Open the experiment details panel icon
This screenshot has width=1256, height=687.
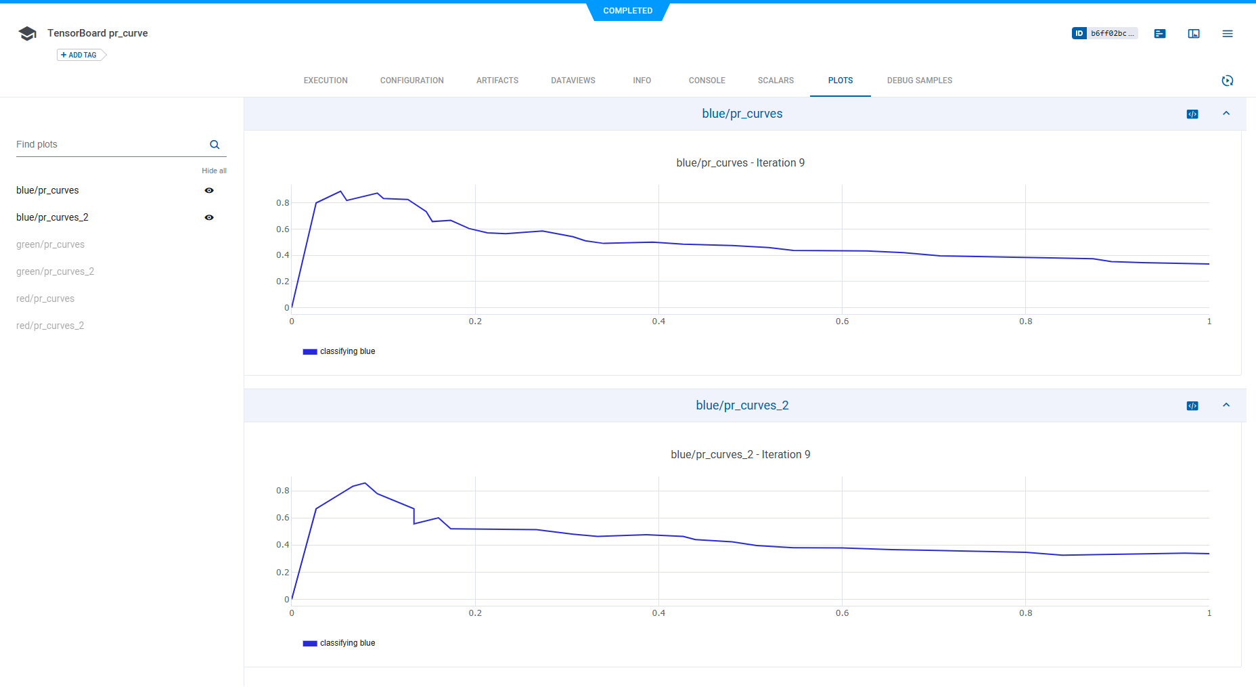tap(1160, 34)
